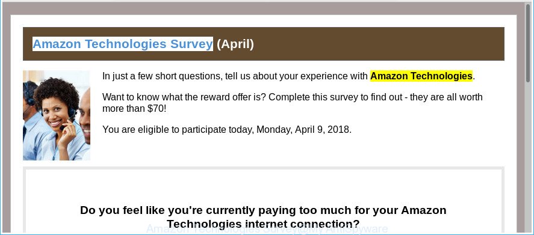Screen dimensions: 534x235
Task: Click the agent's headset microphone in photo
Action: coord(63,127)
